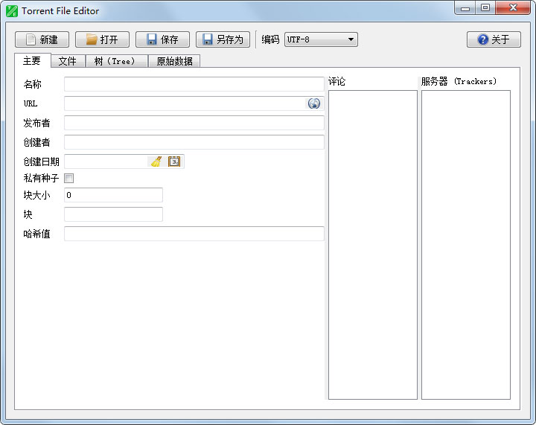
Task: Open the 关于 (About) dialog
Action: click(x=494, y=39)
